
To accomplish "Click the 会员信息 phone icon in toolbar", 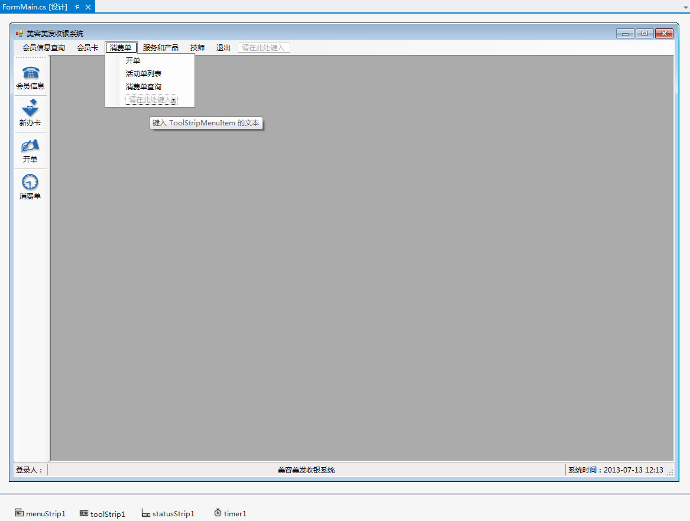I will (30, 73).
